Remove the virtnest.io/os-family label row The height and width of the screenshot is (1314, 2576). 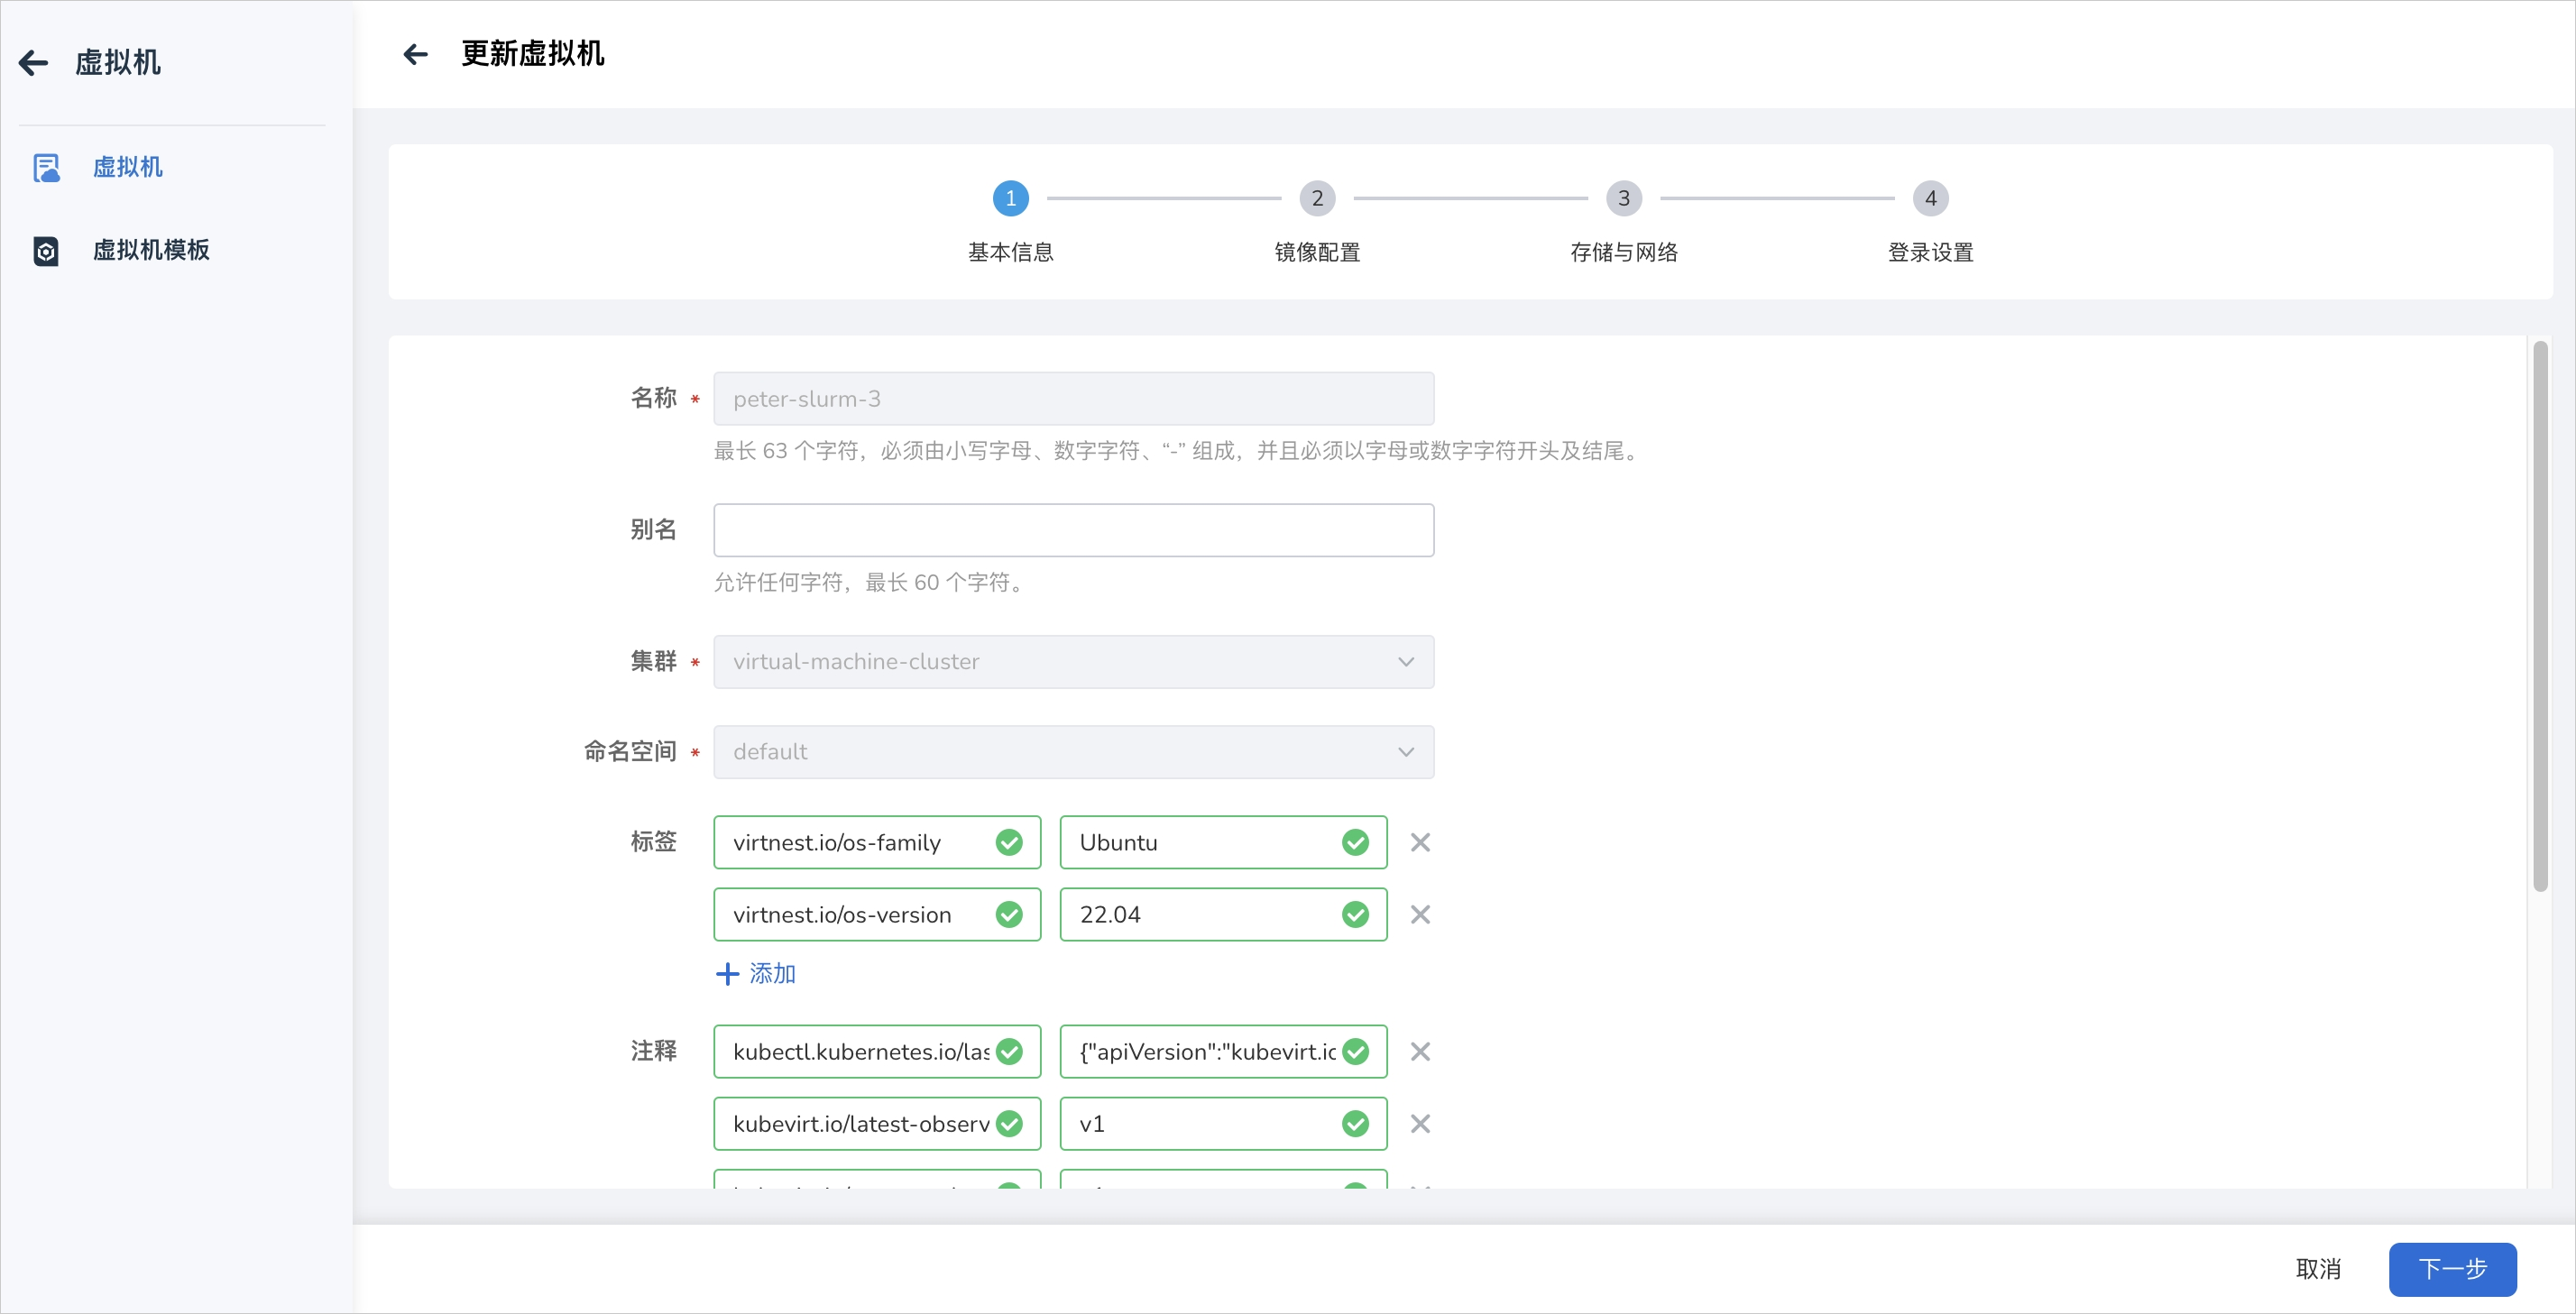tap(1420, 842)
